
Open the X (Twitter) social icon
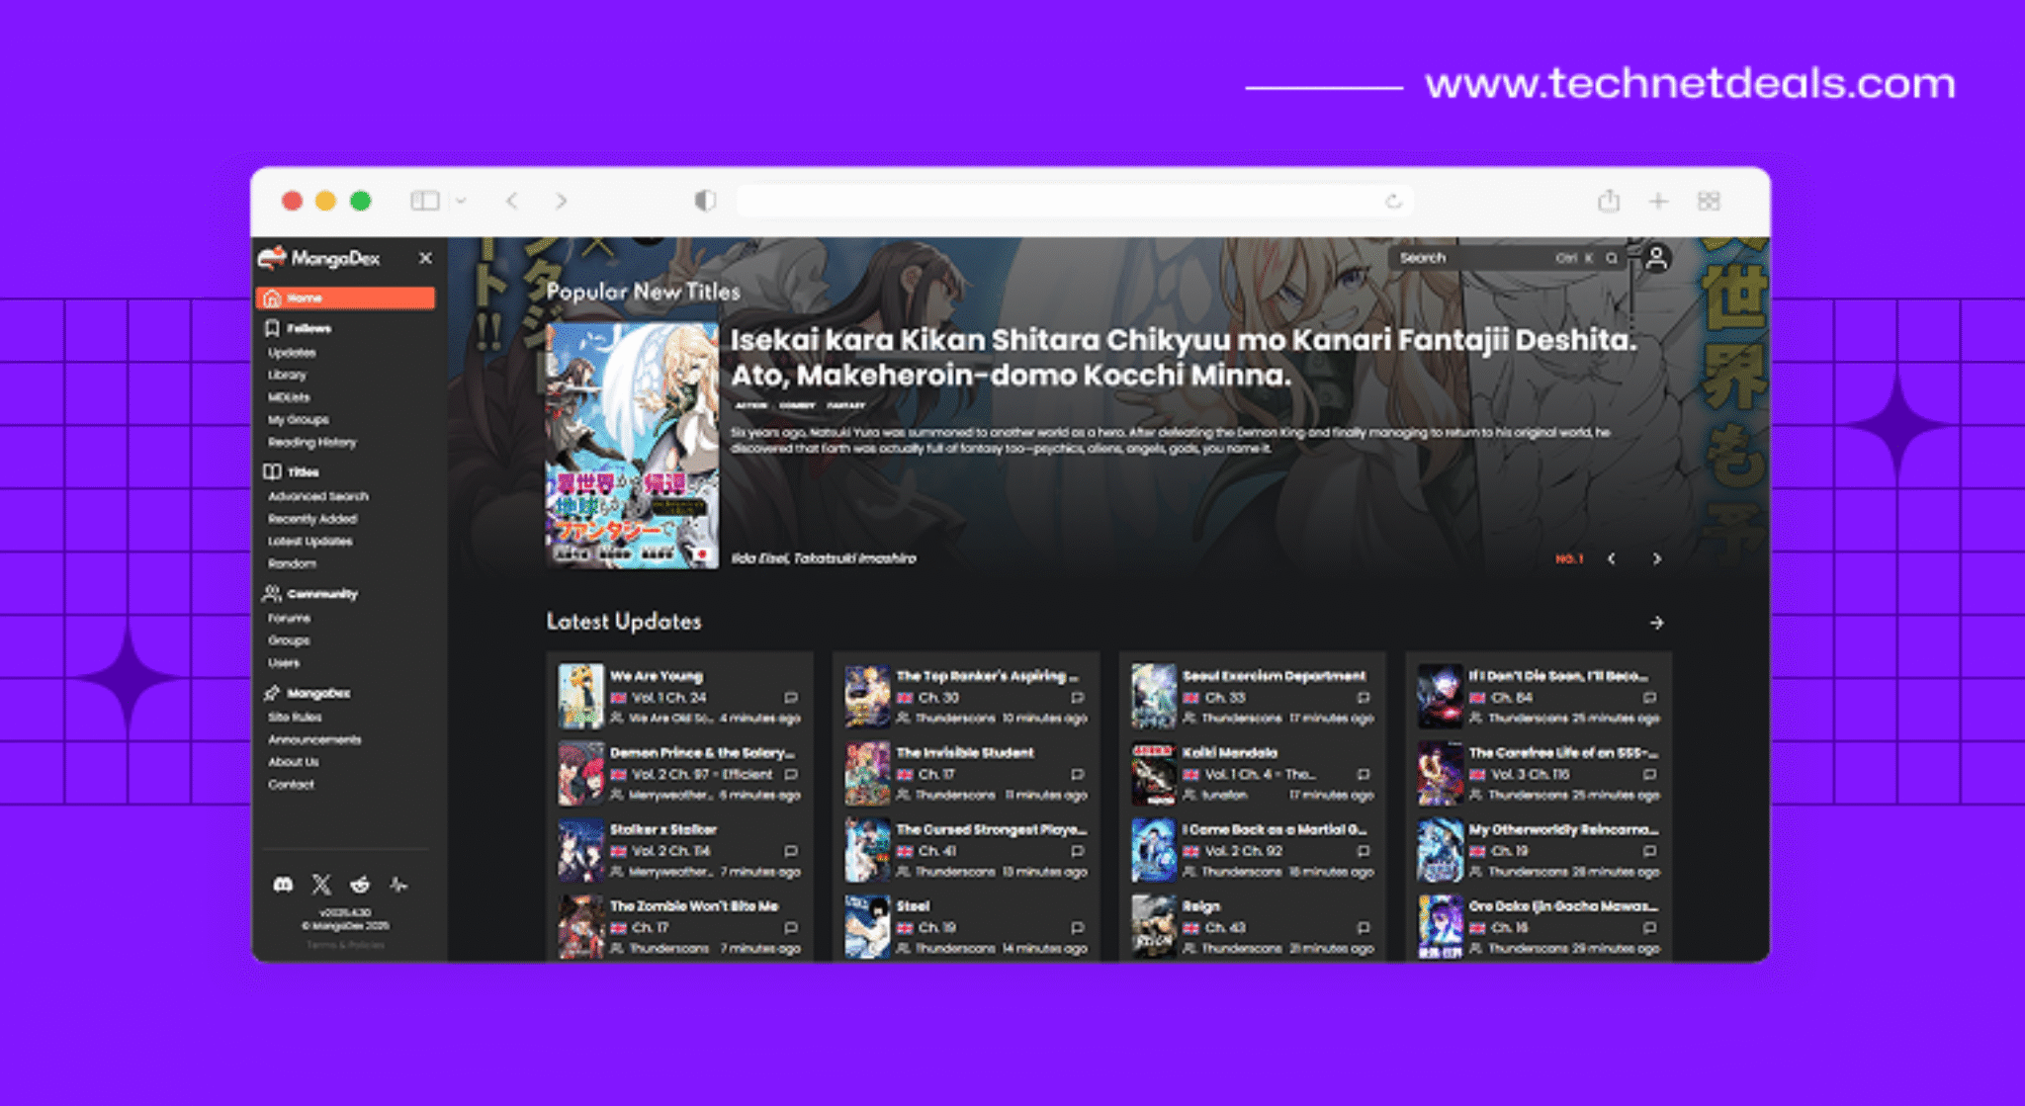pyautogui.click(x=321, y=885)
